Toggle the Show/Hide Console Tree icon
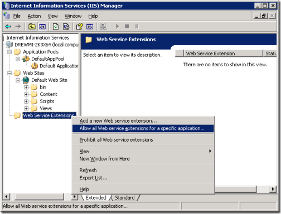This screenshot has width=281, height=214. click(x=42, y=27)
